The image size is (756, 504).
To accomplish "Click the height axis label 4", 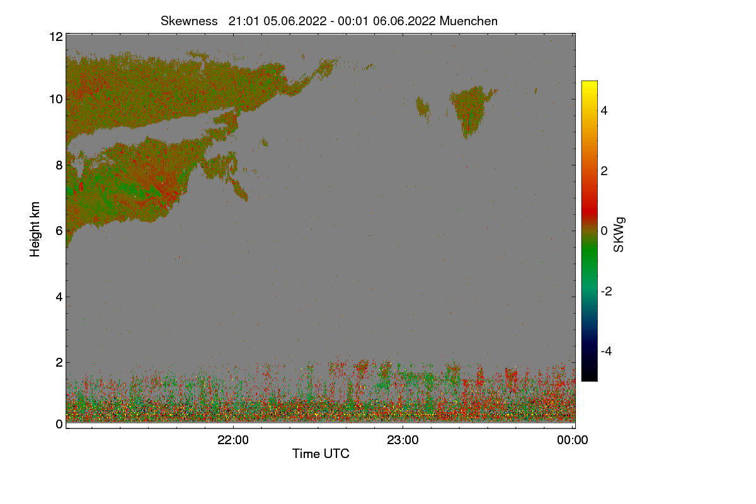I will [59, 297].
